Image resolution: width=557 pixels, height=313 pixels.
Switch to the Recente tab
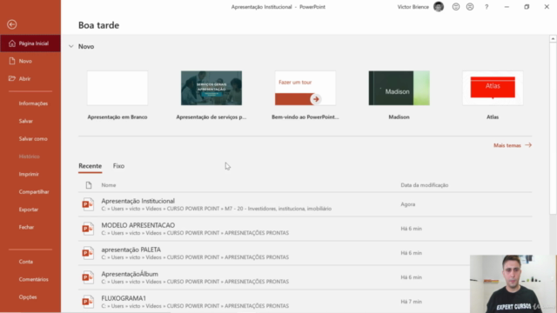(x=91, y=166)
